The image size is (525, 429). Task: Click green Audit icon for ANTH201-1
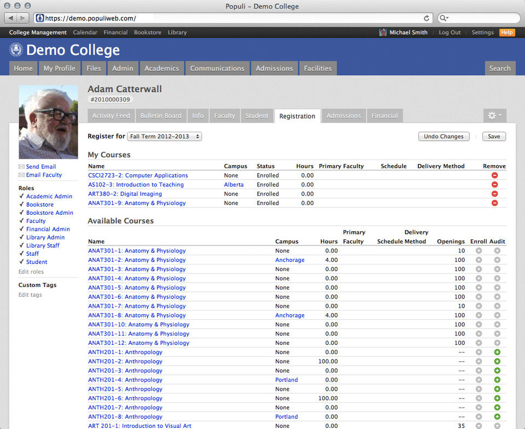pos(497,352)
